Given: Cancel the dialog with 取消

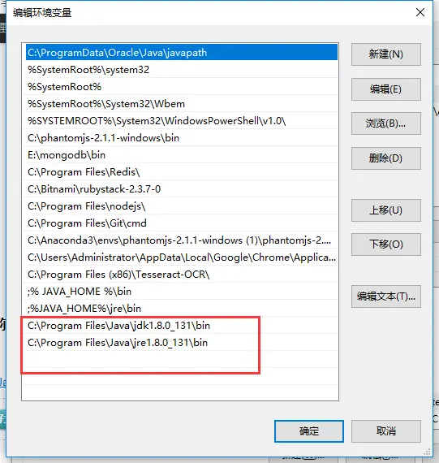Looking at the screenshot, I should coord(386,431).
